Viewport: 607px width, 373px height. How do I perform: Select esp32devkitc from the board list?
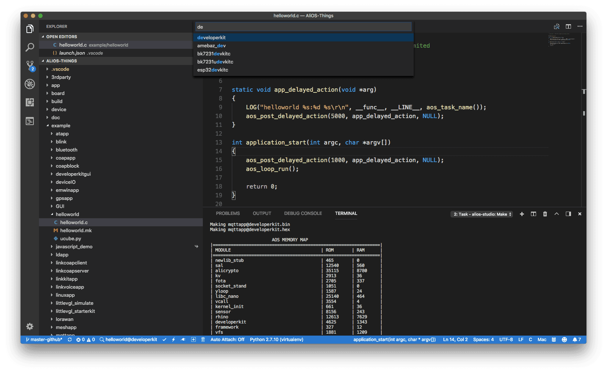[x=213, y=70]
